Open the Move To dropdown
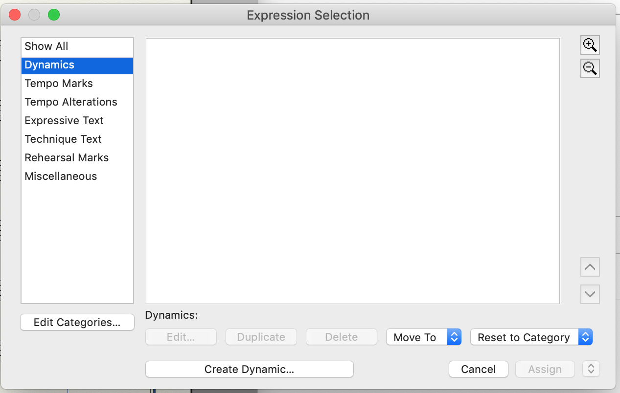The height and width of the screenshot is (393, 620). click(x=423, y=337)
